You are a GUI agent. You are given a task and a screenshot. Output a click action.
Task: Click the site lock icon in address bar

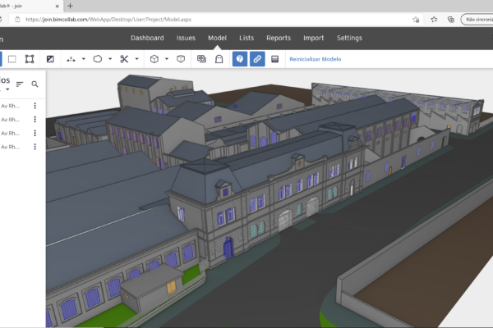(x=17, y=20)
